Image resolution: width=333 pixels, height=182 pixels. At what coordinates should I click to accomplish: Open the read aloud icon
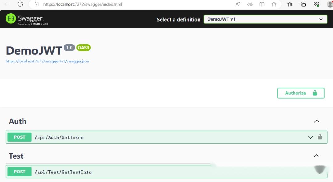click(x=238, y=4)
